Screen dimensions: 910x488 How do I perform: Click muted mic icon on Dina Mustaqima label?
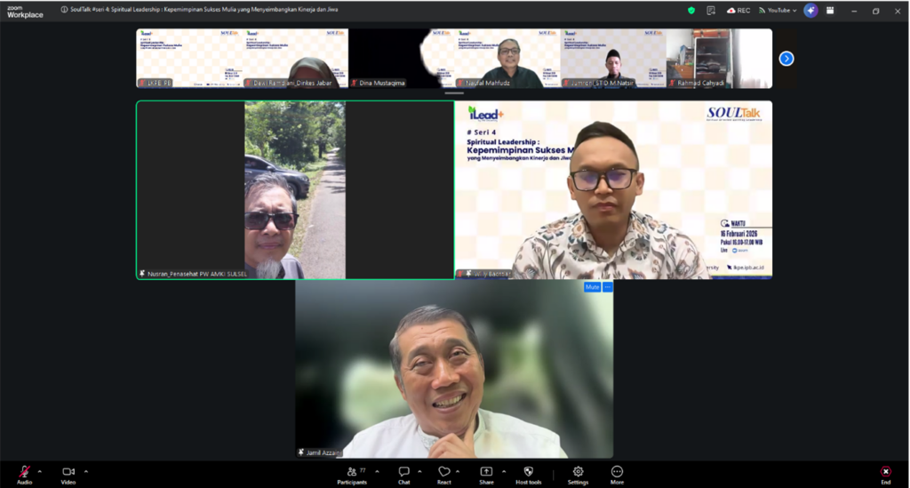[354, 83]
